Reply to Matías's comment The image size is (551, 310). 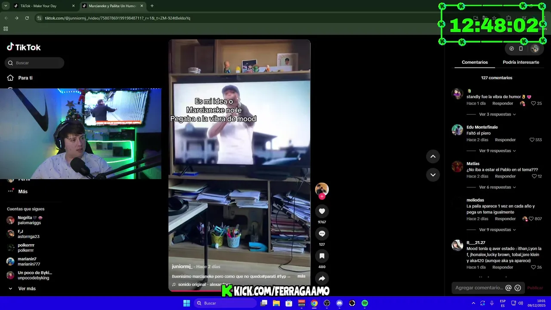point(505,177)
